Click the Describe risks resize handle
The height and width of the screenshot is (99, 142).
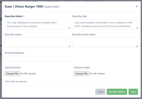pyautogui.click(x=137, y=28)
